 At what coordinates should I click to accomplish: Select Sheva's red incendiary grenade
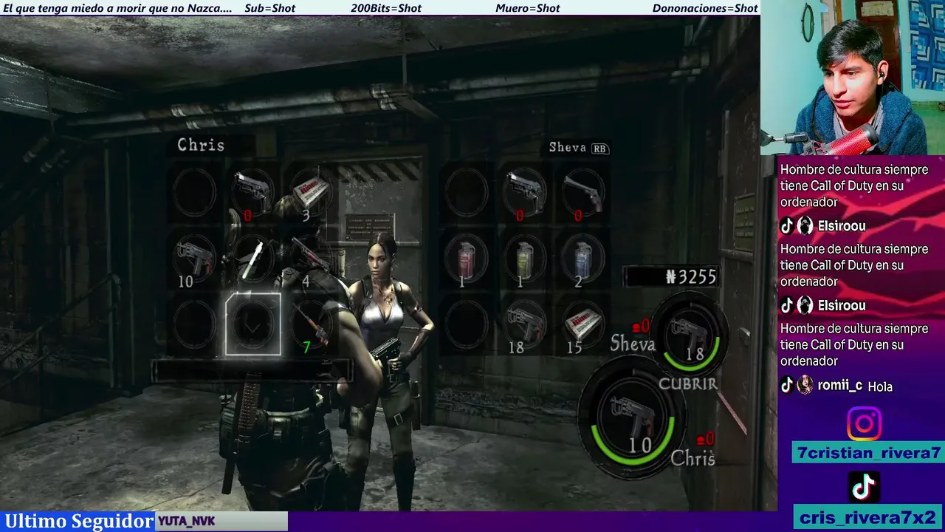click(467, 259)
